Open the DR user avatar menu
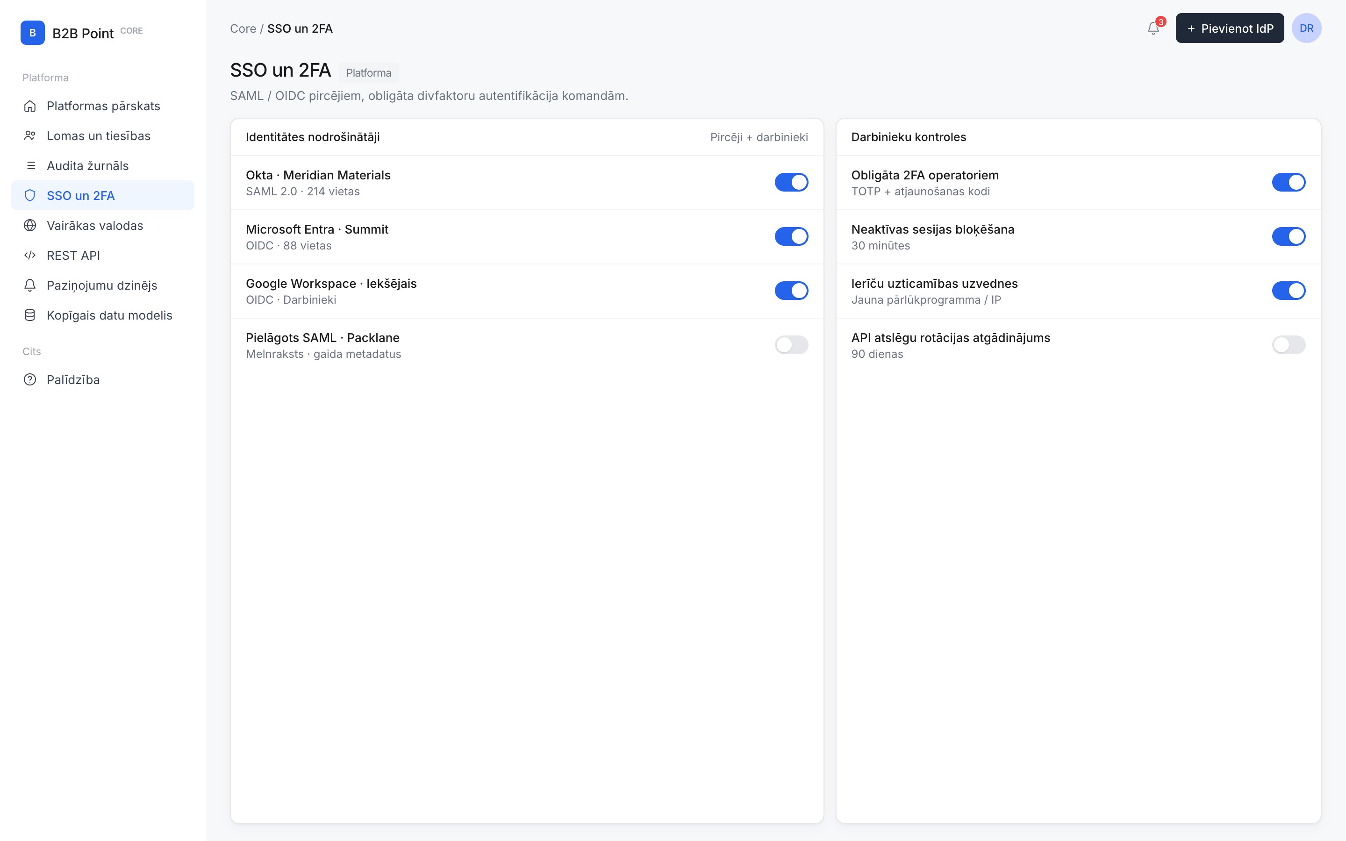 [1306, 29]
